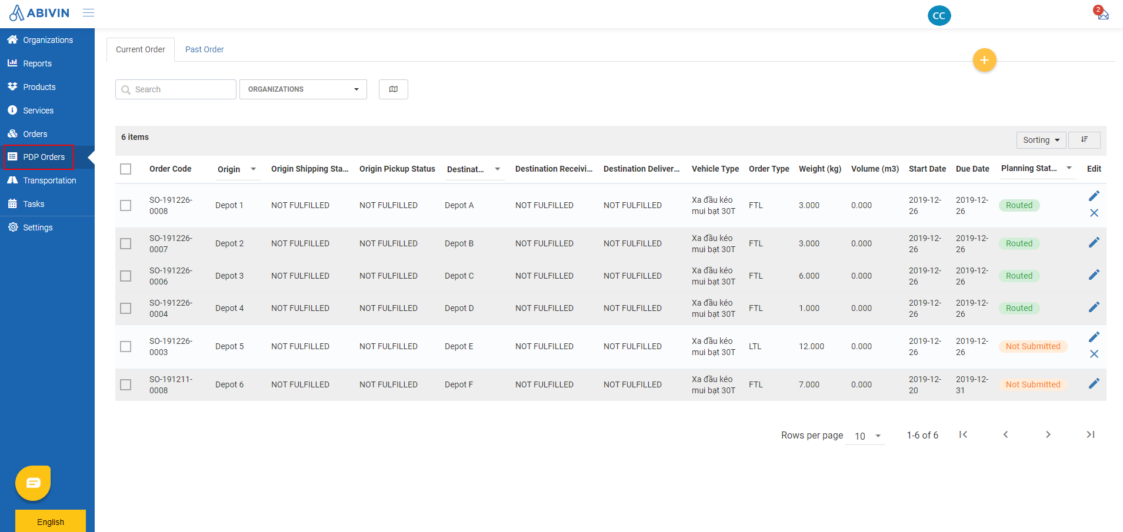Edit order SO-191226-0007 with pencil icon

click(1094, 243)
